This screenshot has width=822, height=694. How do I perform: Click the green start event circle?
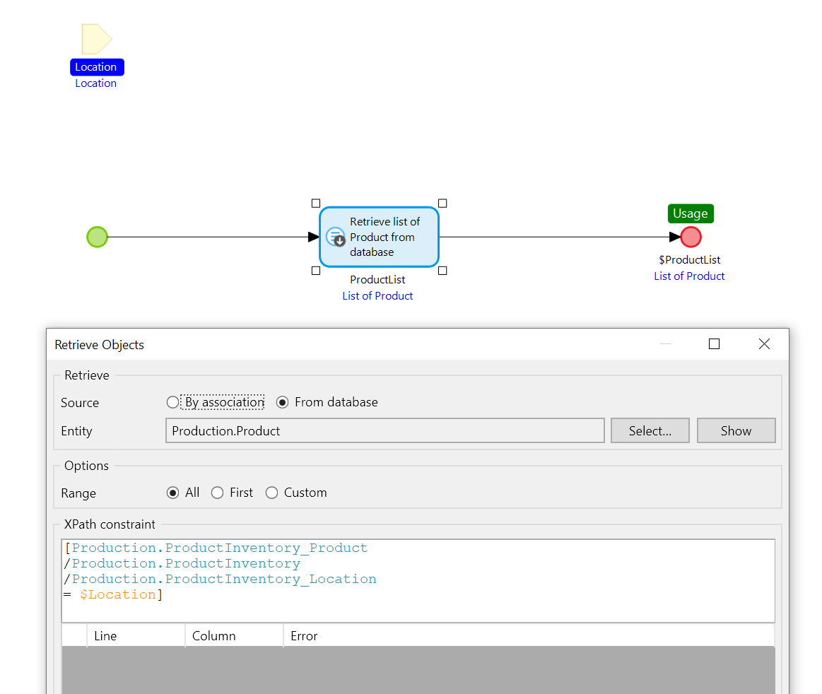97,237
